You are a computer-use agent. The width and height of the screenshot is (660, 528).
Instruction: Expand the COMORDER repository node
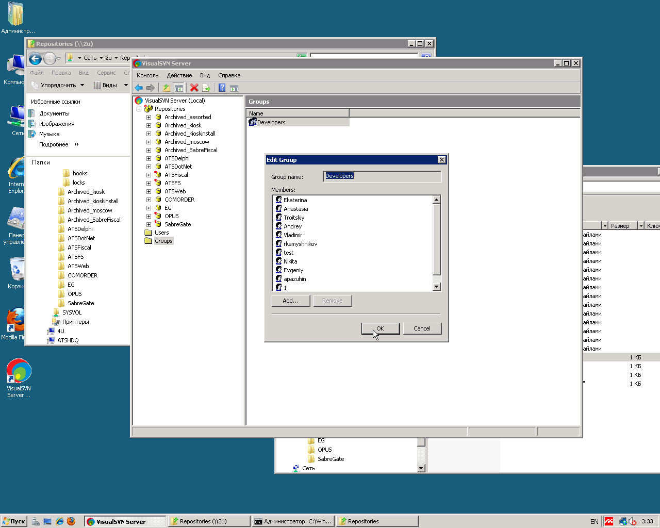pyautogui.click(x=148, y=200)
